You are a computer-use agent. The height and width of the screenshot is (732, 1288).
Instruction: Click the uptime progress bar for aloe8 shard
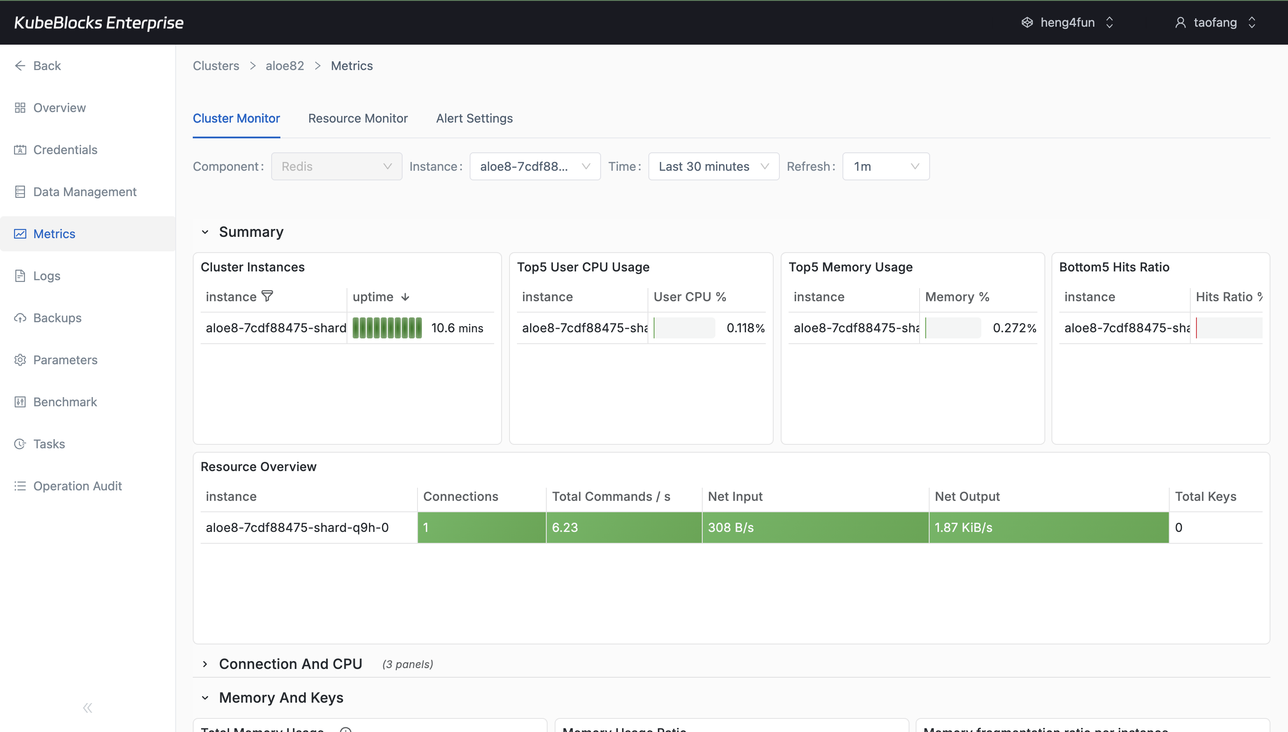(387, 327)
